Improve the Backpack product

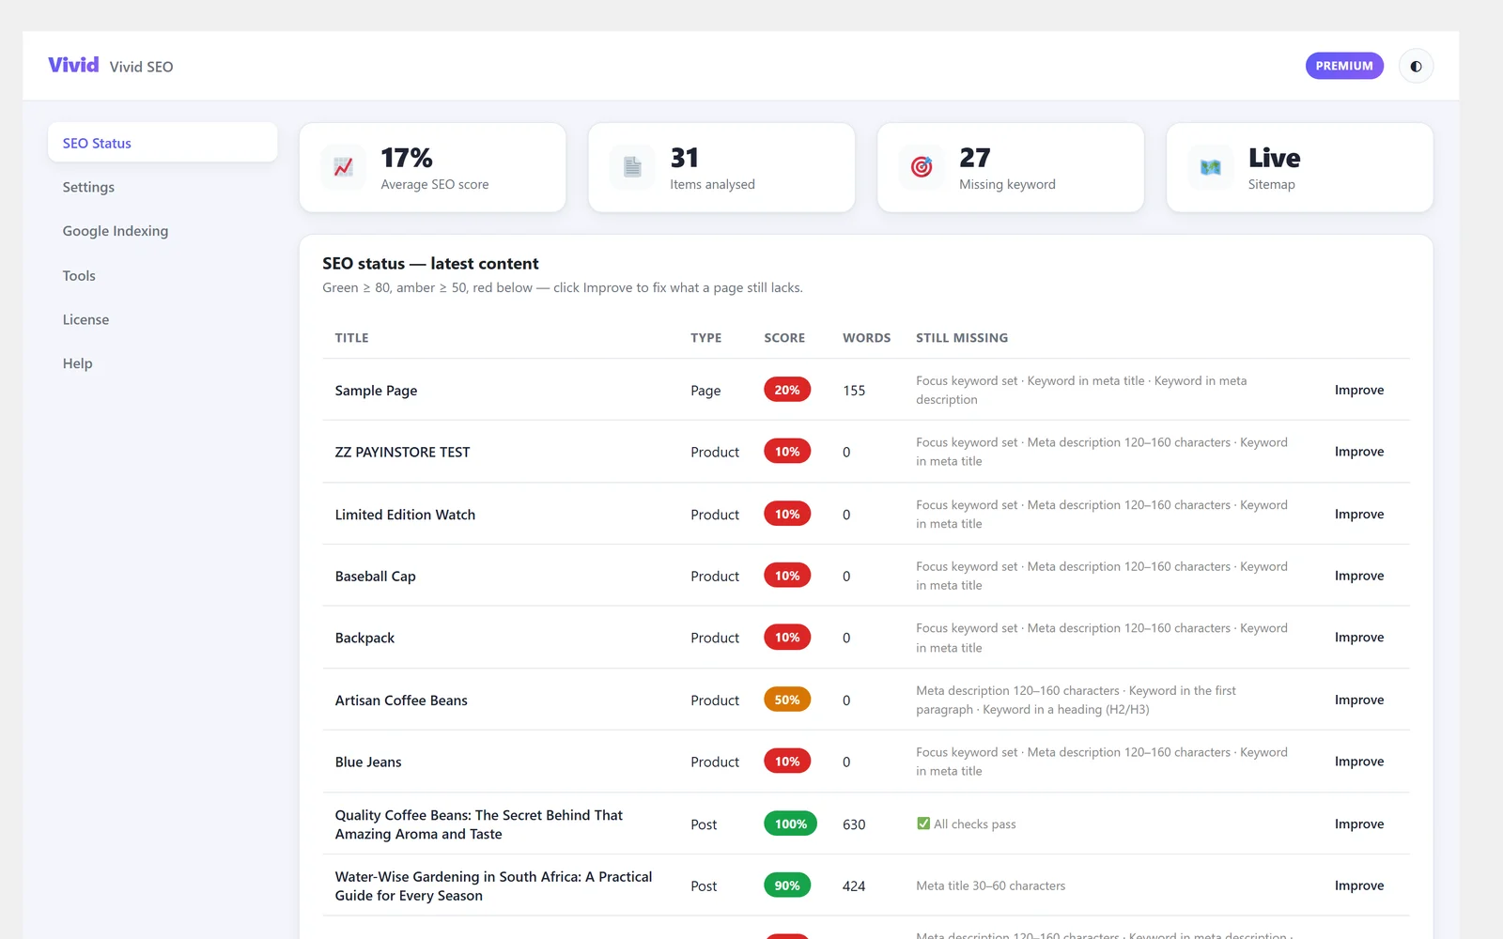[x=1359, y=638]
